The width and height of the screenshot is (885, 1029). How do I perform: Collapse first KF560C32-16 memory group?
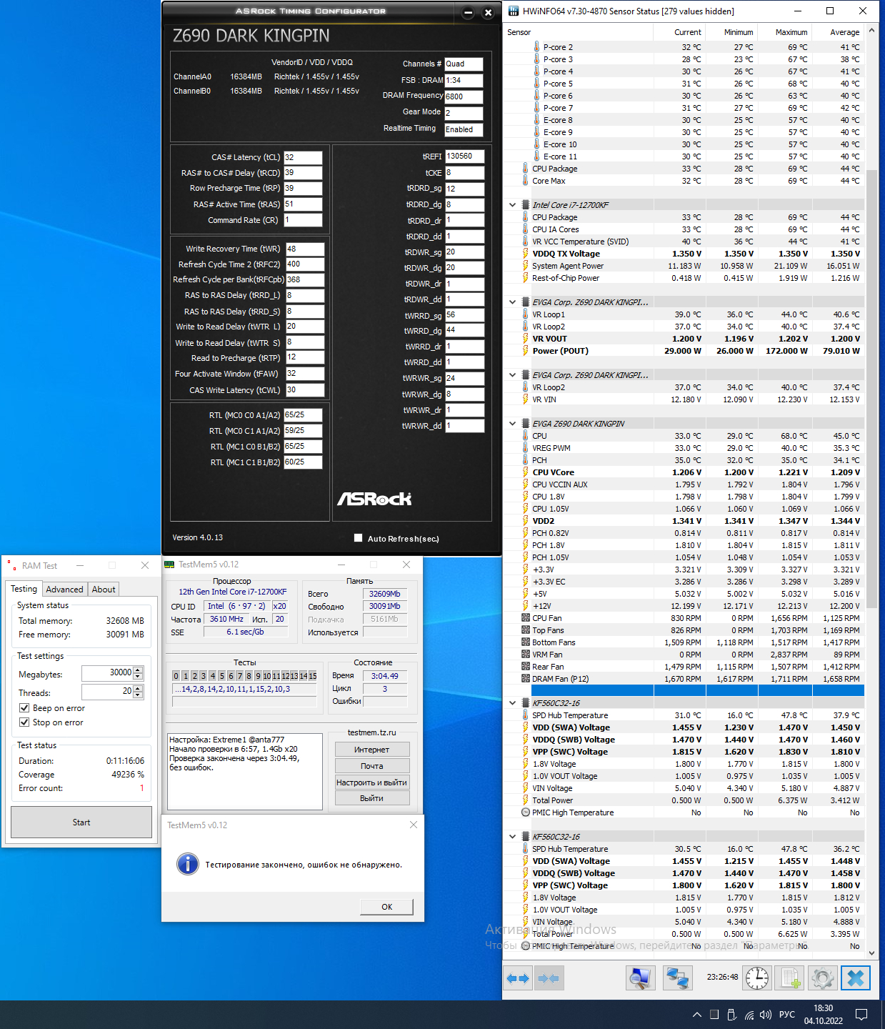click(x=512, y=703)
